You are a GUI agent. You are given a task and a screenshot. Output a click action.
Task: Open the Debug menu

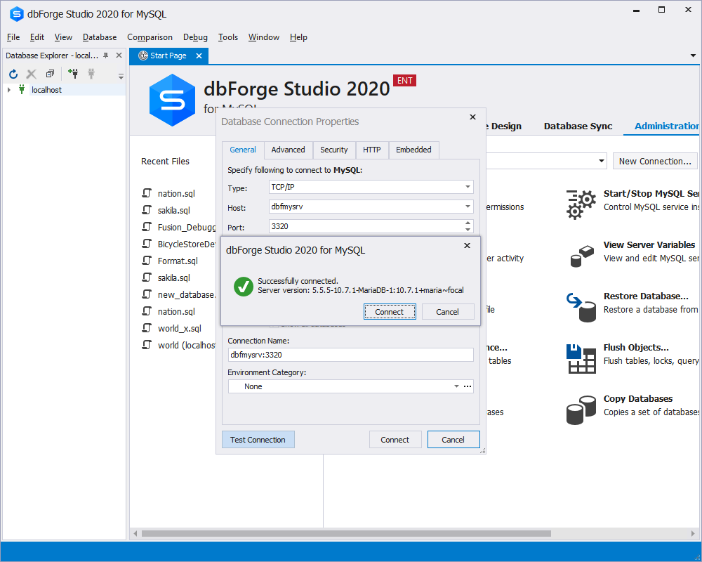click(x=195, y=37)
